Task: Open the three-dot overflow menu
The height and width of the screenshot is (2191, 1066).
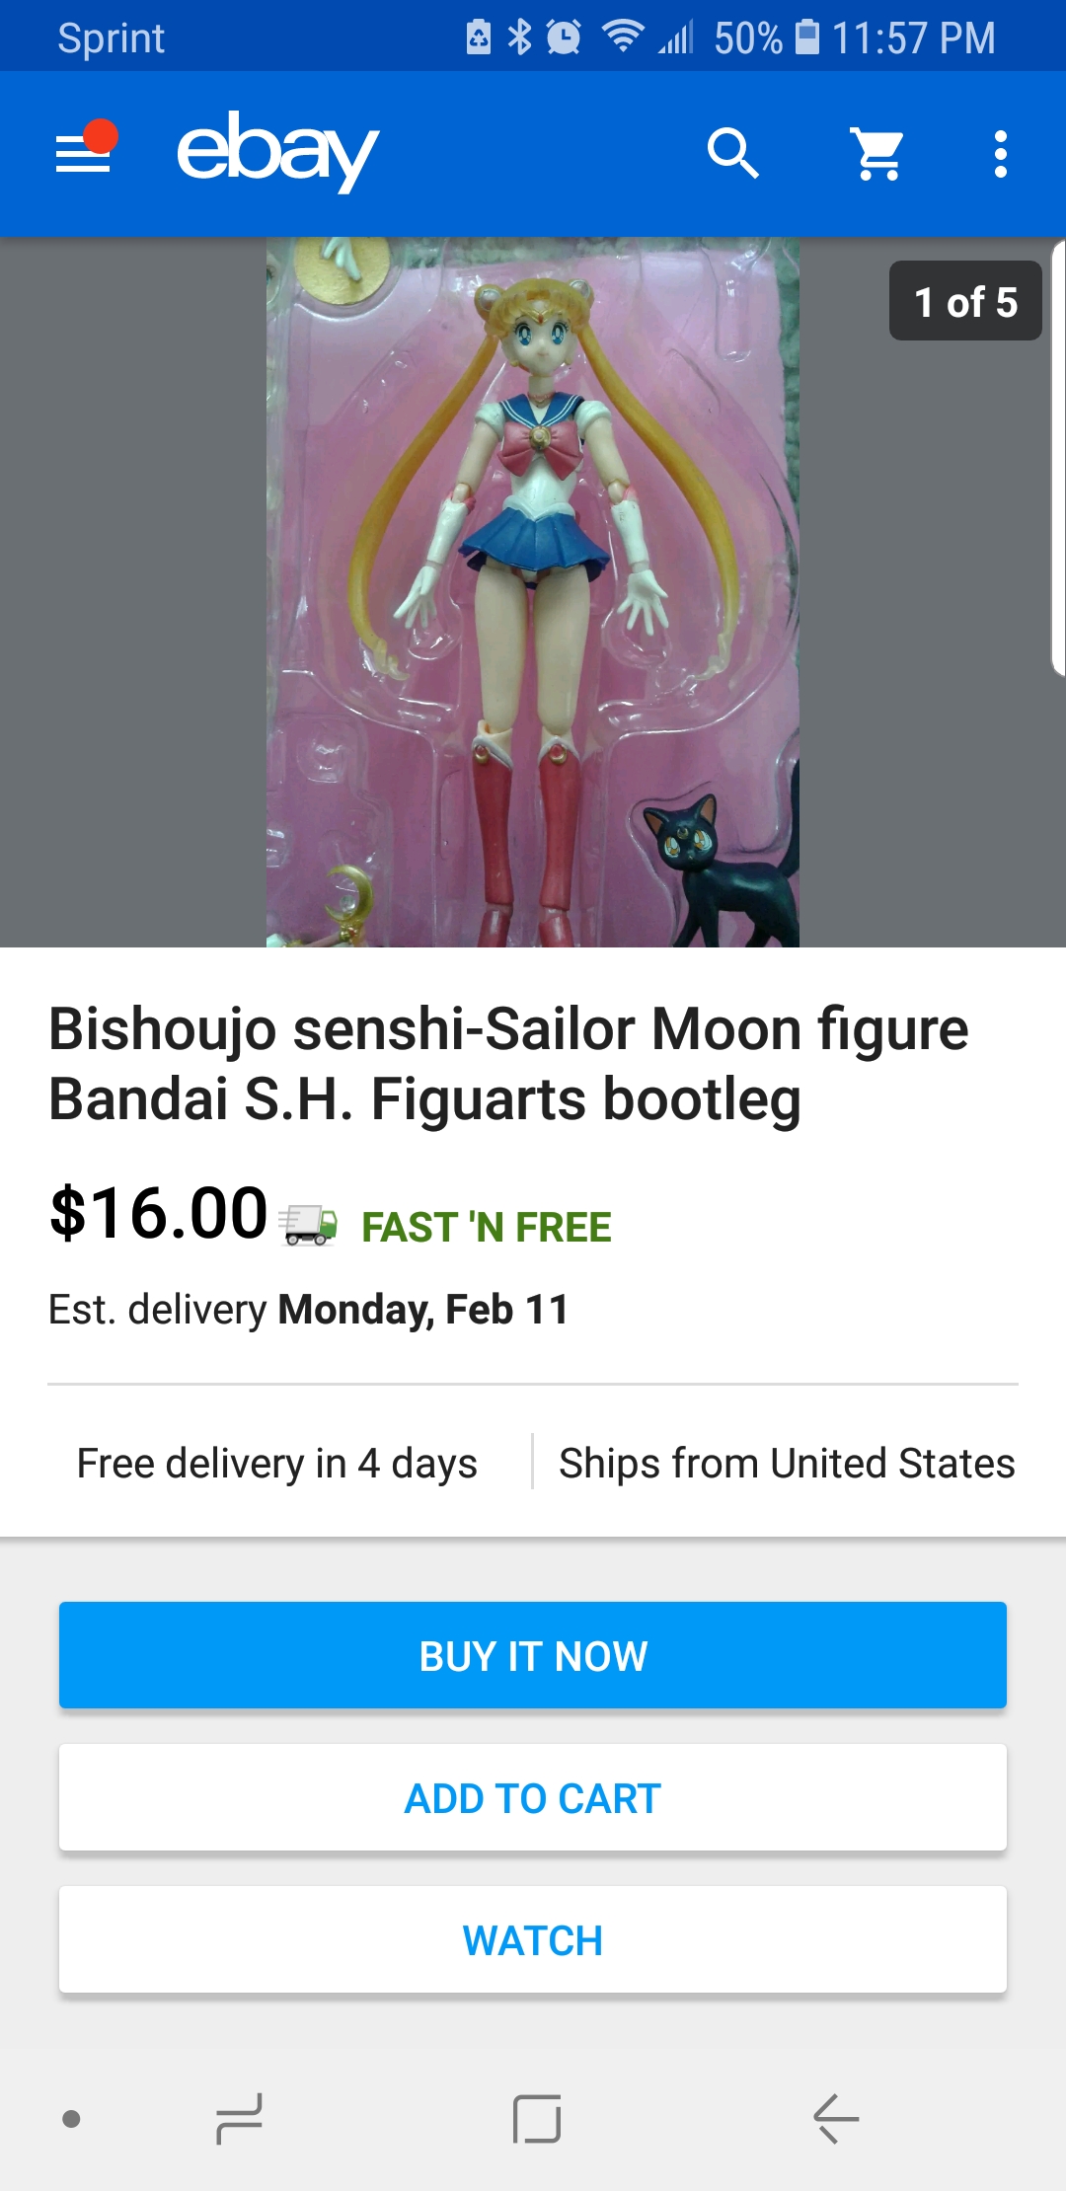Action: click(1001, 154)
